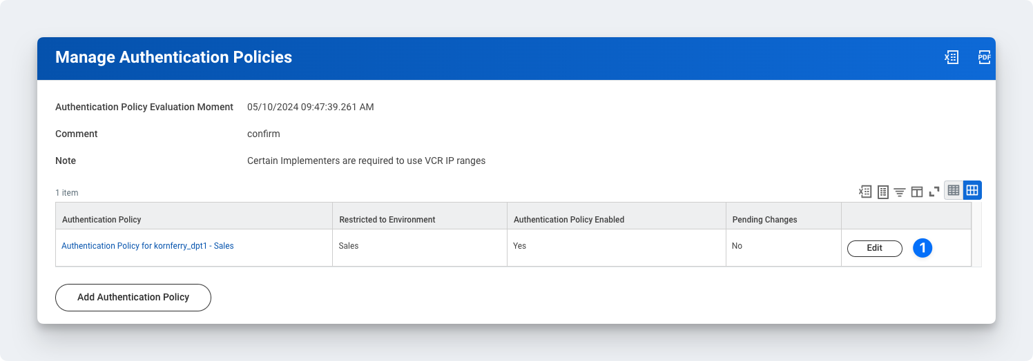Click the Authentication Policy column header
The height and width of the screenshot is (361, 1033).
[x=102, y=220]
